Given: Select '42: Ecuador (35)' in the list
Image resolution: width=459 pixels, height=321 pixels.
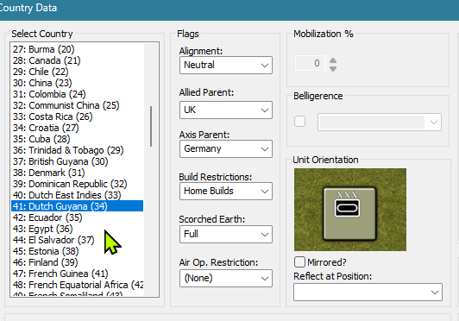Looking at the screenshot, I should click(78, 217).
